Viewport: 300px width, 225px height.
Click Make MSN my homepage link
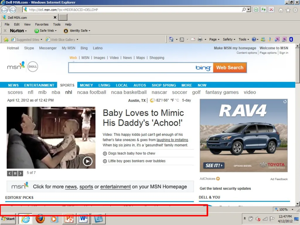(235, 48)
